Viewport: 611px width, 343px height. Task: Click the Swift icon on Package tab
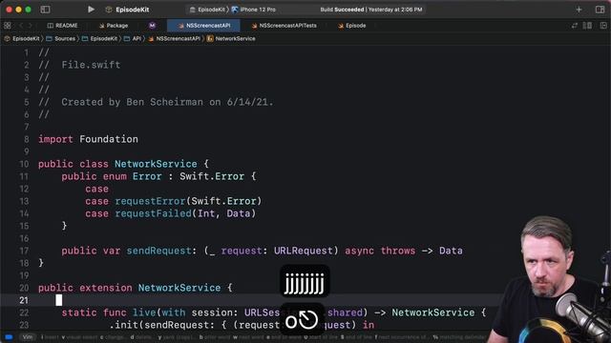(102, 26)
